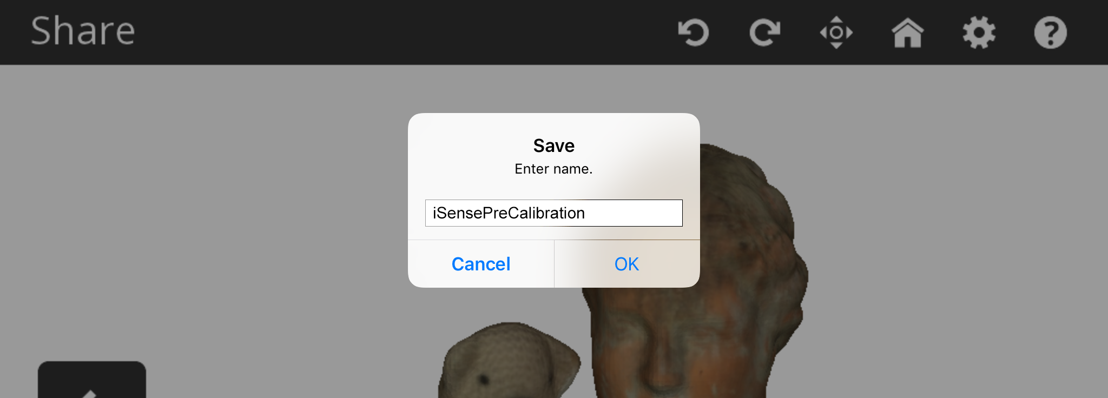Click the dark toolbar background strip
This screenshot has width=1108, height=398.
379,31
